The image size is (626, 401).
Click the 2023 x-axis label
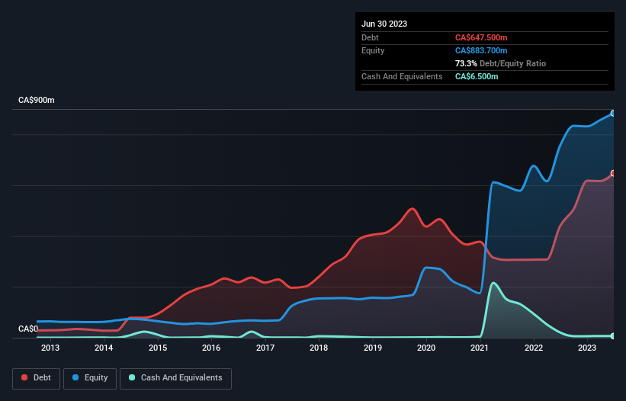pyautogui.click(x=587, y=348)
